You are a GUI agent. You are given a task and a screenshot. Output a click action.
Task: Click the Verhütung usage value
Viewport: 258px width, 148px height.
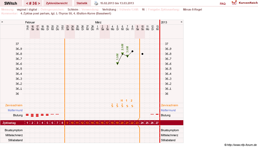pos(109,9)
